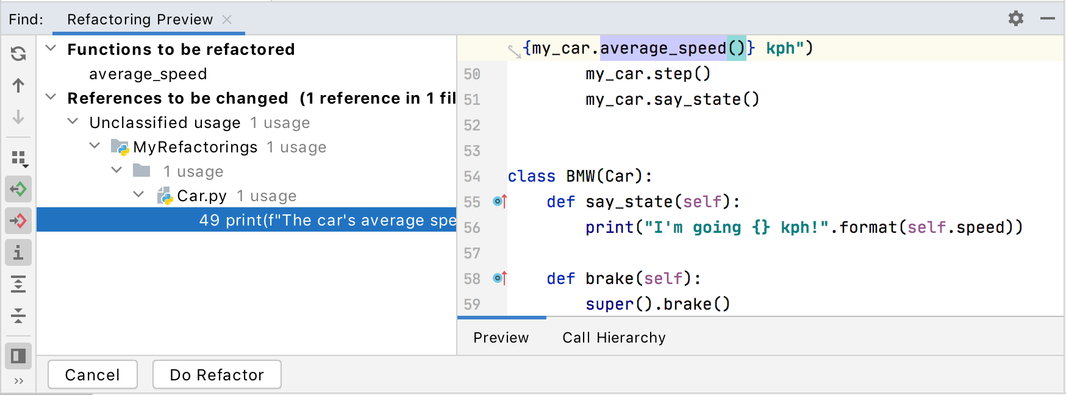
Task: Go to next occurrence down arrow
Action: (x=18, y=117)
